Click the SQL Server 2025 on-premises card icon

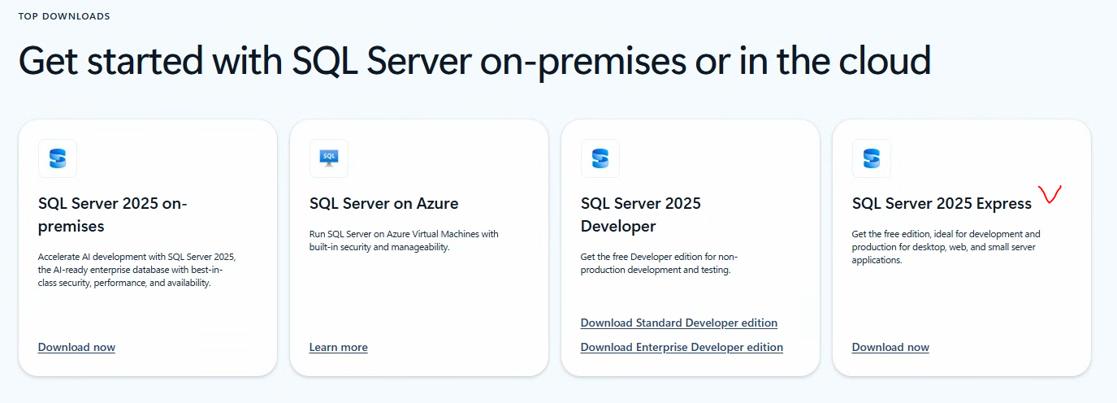click(58, 158)
